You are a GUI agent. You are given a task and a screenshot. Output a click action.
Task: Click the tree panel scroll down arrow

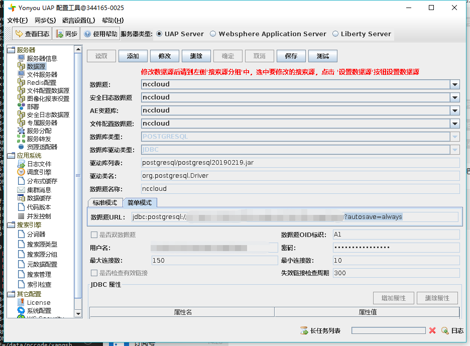click(x=78, y=314)
